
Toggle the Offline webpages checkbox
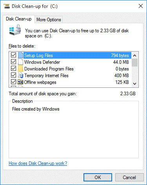(x=13, y=82)
